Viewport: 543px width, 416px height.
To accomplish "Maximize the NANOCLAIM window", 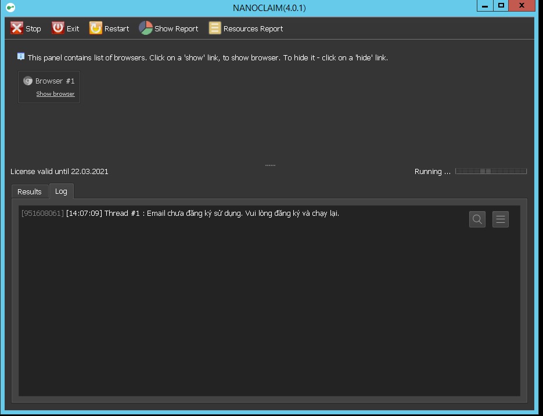I will click(x=501, y=6).
